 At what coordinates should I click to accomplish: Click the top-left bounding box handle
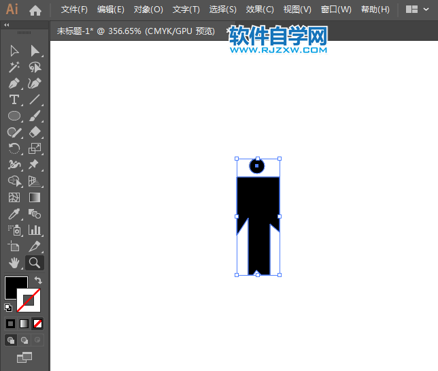coord(237,159)
